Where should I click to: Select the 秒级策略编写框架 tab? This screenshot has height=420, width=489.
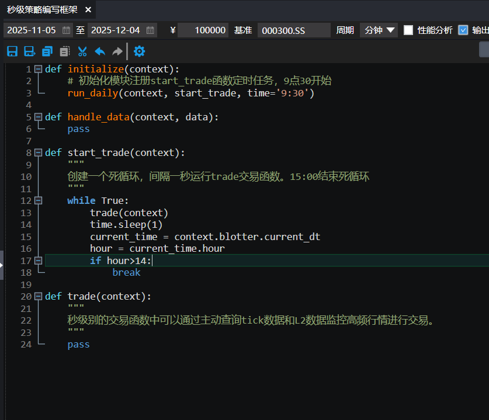click(43, 10)
